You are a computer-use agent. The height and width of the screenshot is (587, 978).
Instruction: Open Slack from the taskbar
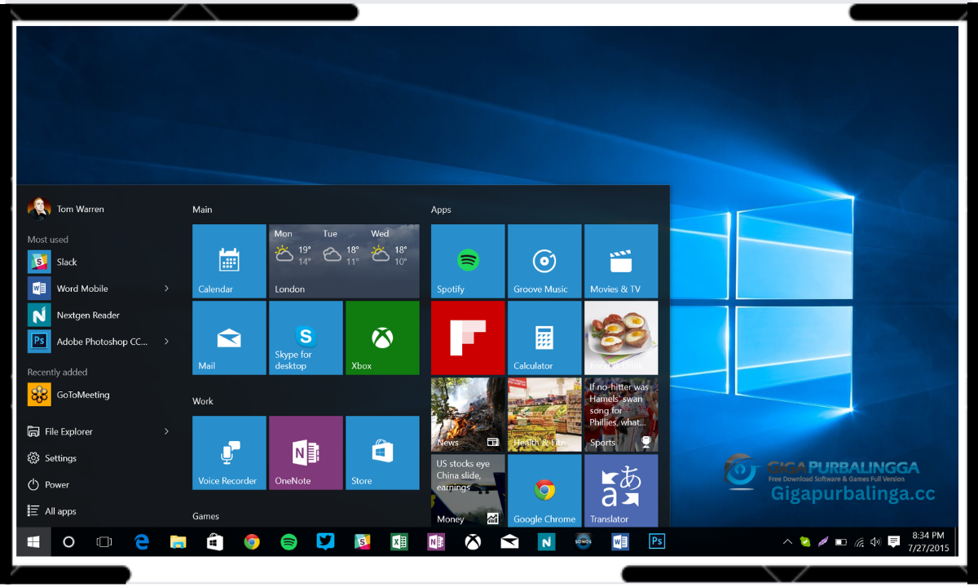coord(363,541)
